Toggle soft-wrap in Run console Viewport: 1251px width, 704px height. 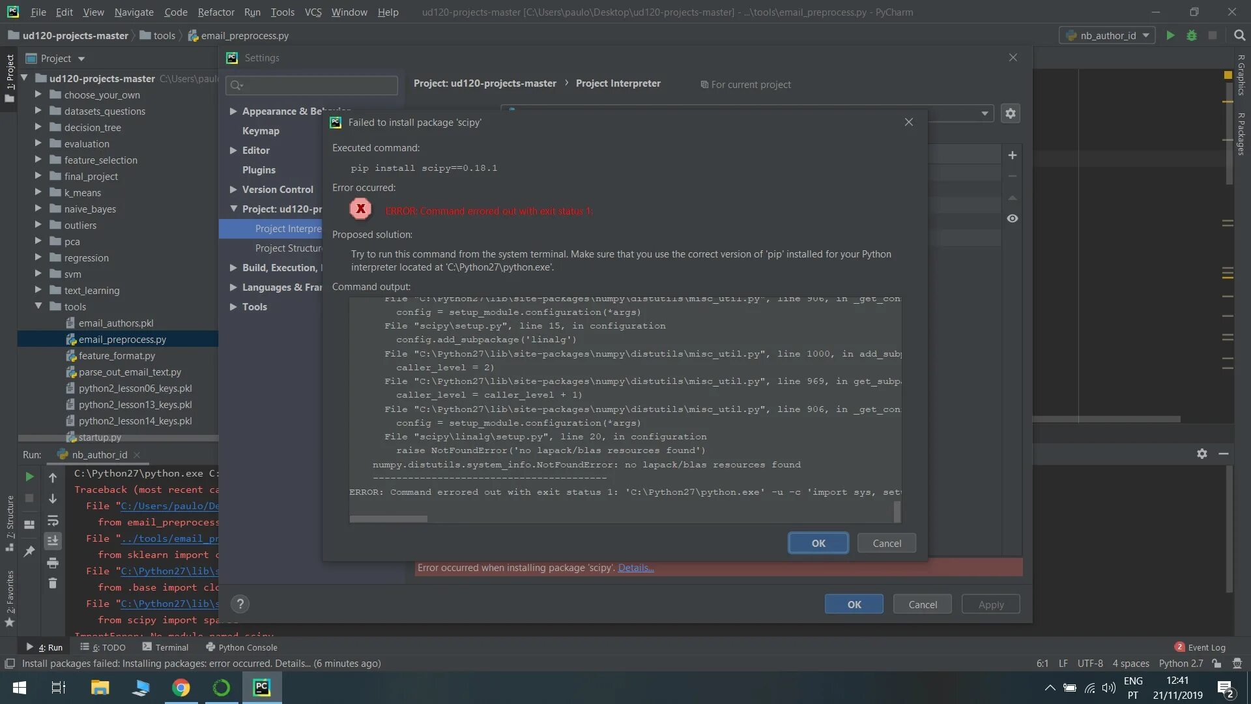click(53, 520)
